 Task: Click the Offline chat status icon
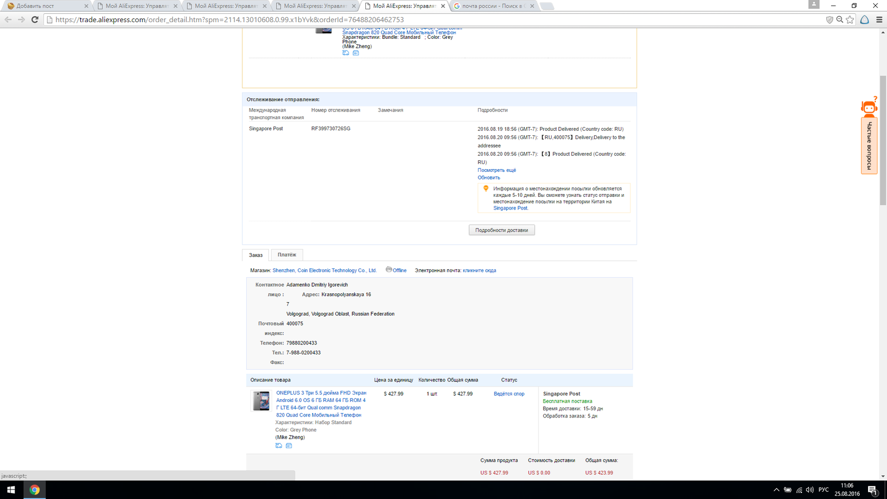389,269
